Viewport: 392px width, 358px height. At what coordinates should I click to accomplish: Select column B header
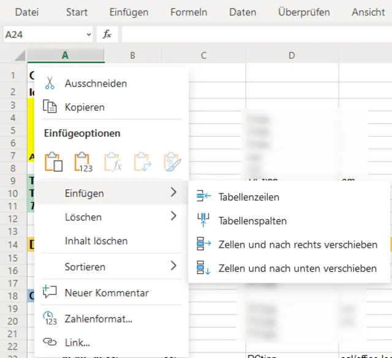click(133, 55)
